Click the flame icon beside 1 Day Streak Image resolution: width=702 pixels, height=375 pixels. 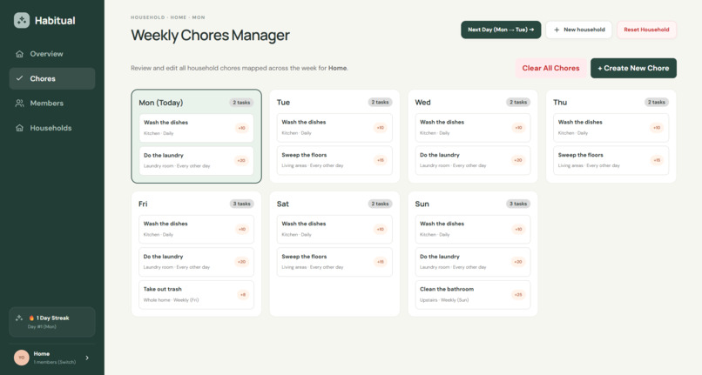click(x=31, y=318)
